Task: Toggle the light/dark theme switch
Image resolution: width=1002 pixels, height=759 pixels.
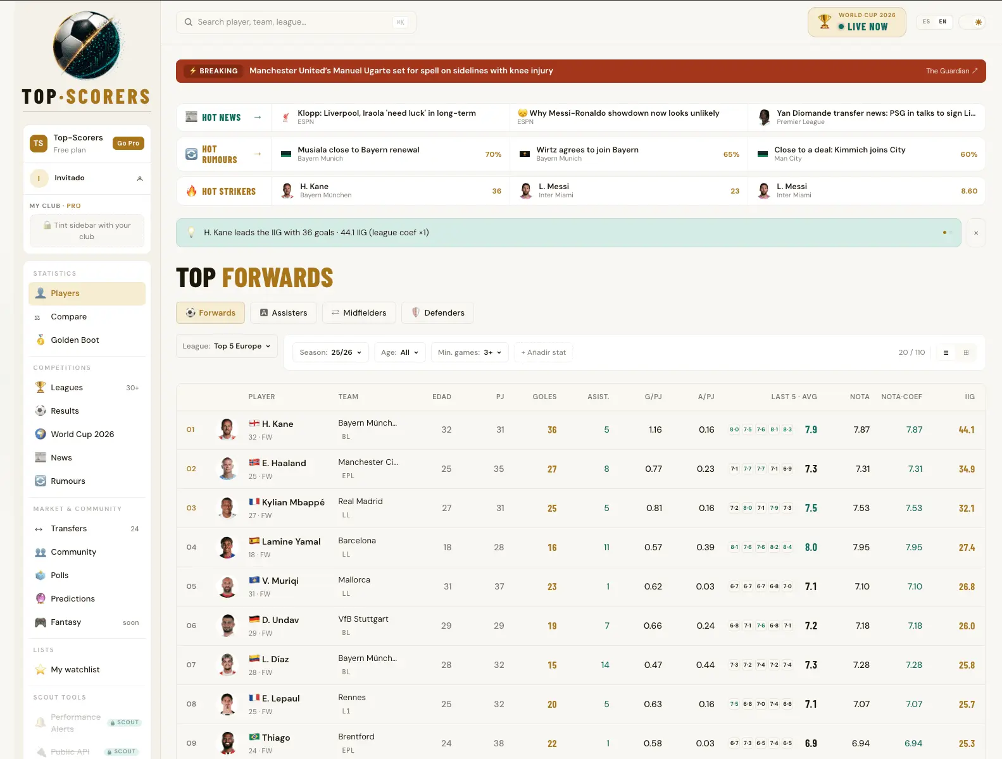Action: pos(972,22)
